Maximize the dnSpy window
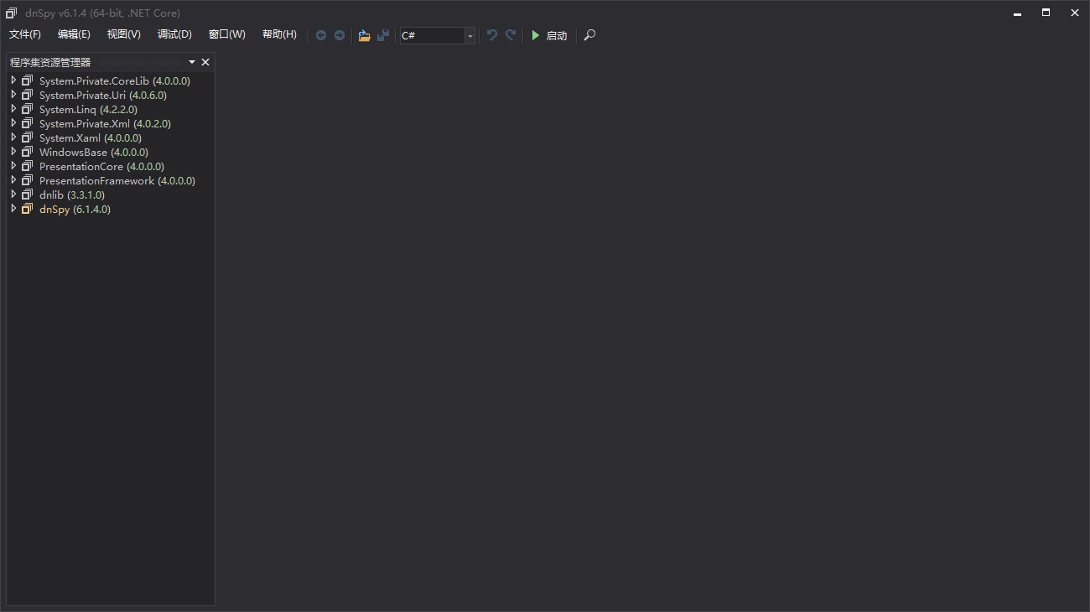 (1046, 13)
